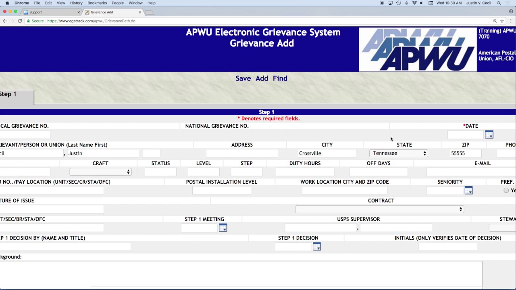Click the E-MAIL input field
The image size is (516, 290).
471,172
